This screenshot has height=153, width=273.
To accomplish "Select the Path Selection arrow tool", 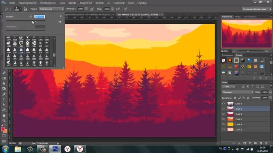I will tap(4, 105).
